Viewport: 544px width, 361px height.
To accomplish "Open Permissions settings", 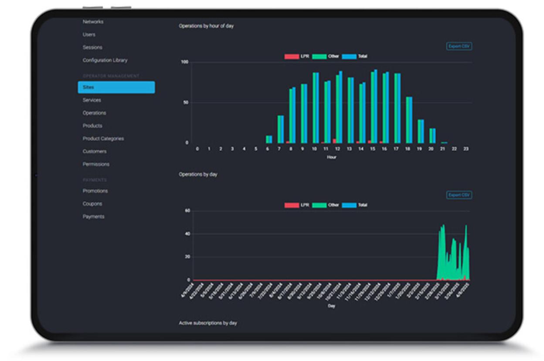I will point(96,164).
